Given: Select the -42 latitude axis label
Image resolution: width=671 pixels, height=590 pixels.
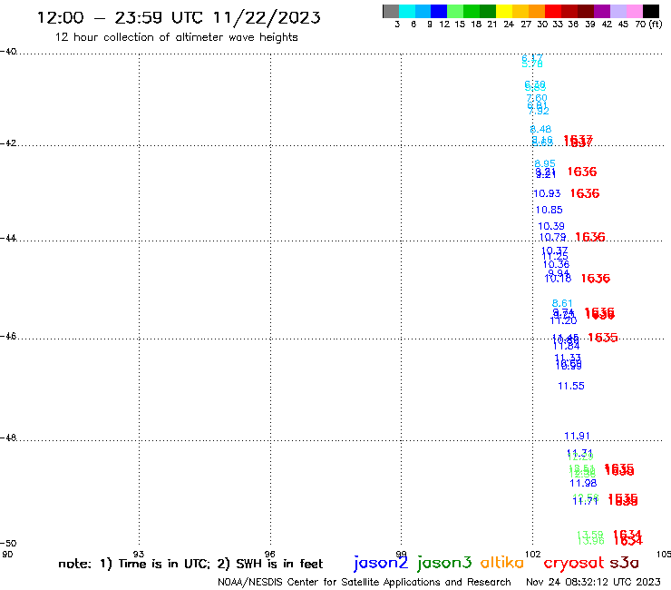Looking at the screenshot, I should pos(8,143).
